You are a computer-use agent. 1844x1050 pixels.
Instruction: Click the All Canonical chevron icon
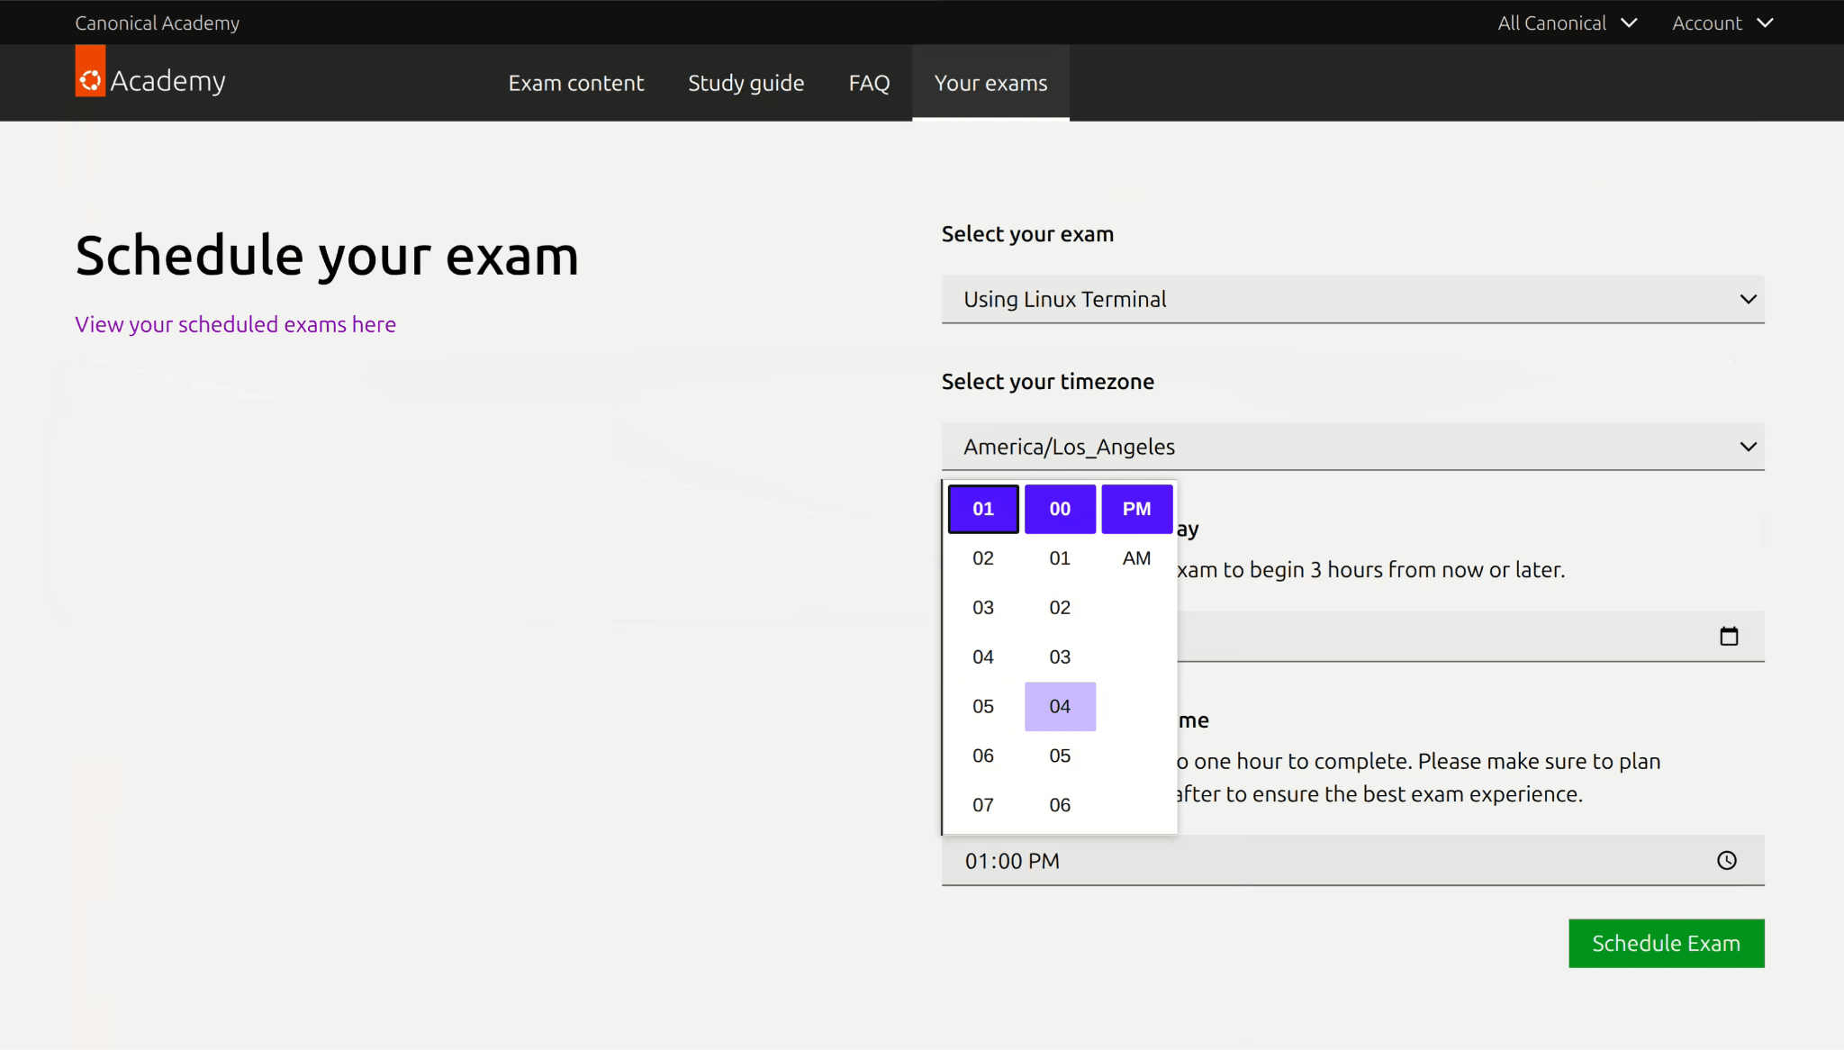point(1630,23)
